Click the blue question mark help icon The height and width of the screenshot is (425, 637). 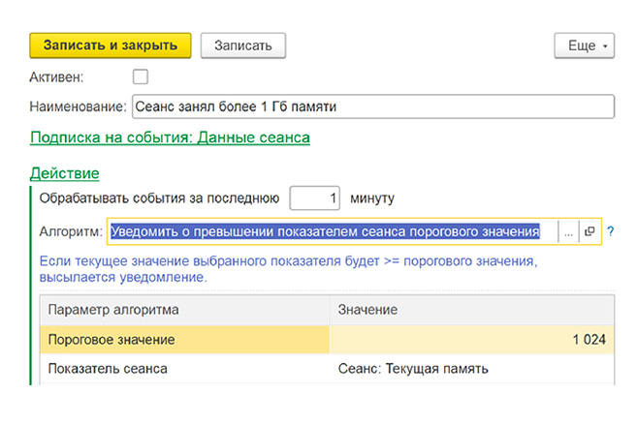tap(610, 231)
